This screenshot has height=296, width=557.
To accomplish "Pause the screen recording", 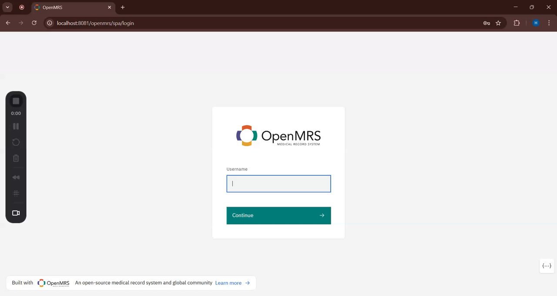I will pos(16,126).
